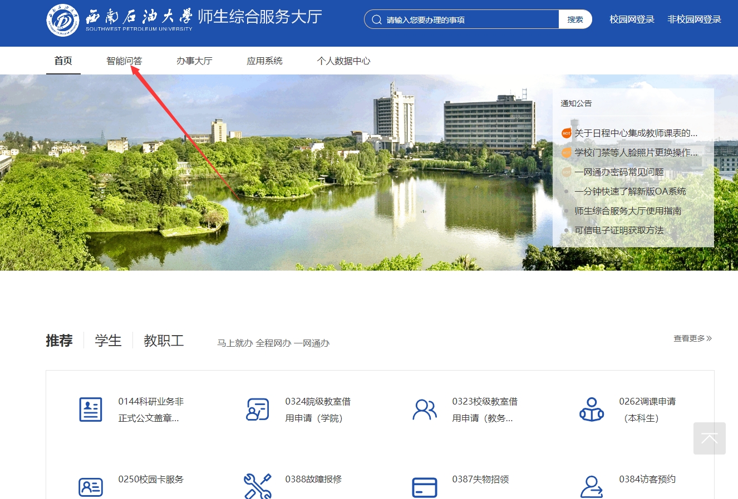The image size is (738, 499).
Task: Open the 办事大厅 navigation item
Action: pyautogui.click(x=194, y=61)
